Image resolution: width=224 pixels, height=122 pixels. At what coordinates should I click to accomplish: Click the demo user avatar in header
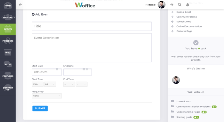click(161, 5)
